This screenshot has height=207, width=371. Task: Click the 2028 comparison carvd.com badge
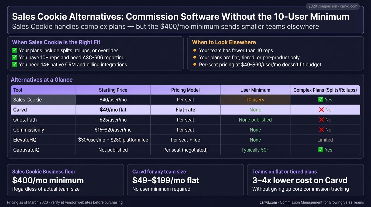pos(333,6)
